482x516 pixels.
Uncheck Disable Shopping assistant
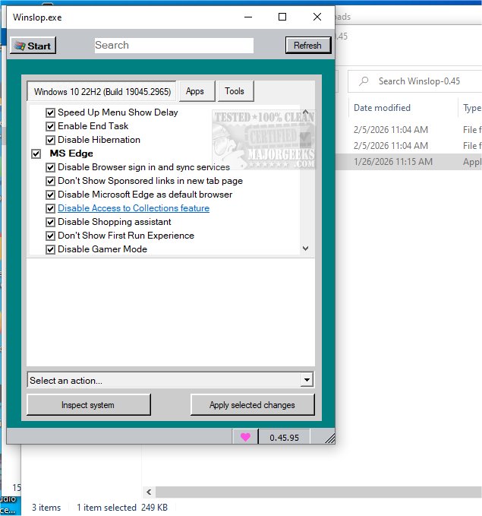tap(50, 222)
